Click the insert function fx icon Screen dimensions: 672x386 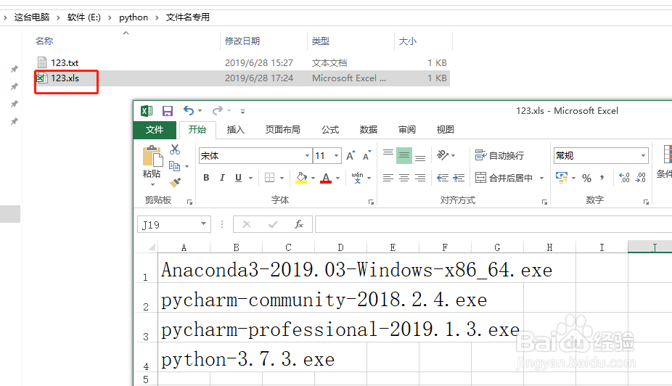point(299,224)
